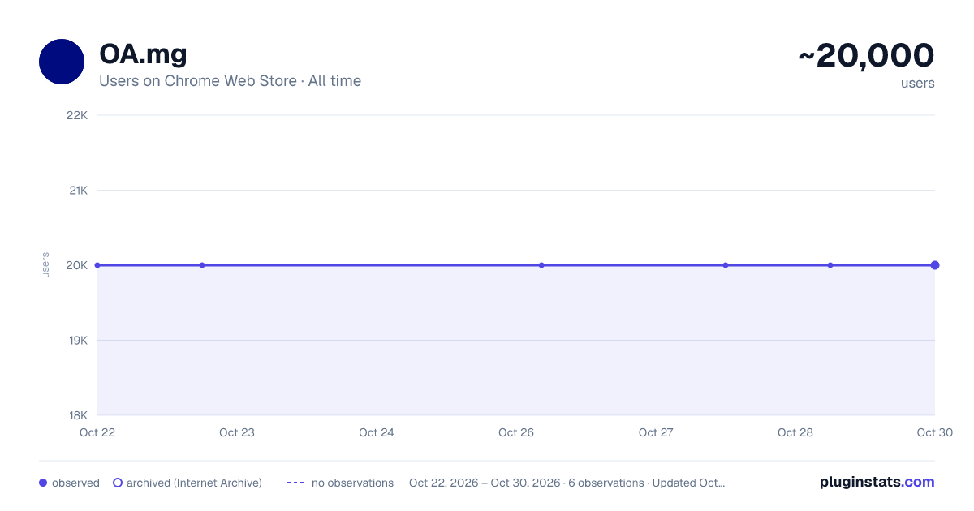Image resolution: width=974 pixels, height=511 pixels.
Task: Click the 18K y-axis label
Action: pyautogui.click(x=78, y=415)
